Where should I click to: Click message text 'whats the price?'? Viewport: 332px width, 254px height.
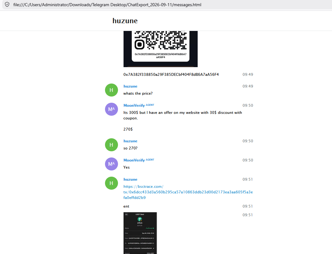(138, 93)
